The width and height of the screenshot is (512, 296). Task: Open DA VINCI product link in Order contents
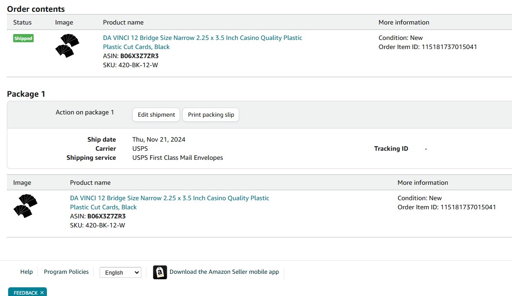pos(202,38)
